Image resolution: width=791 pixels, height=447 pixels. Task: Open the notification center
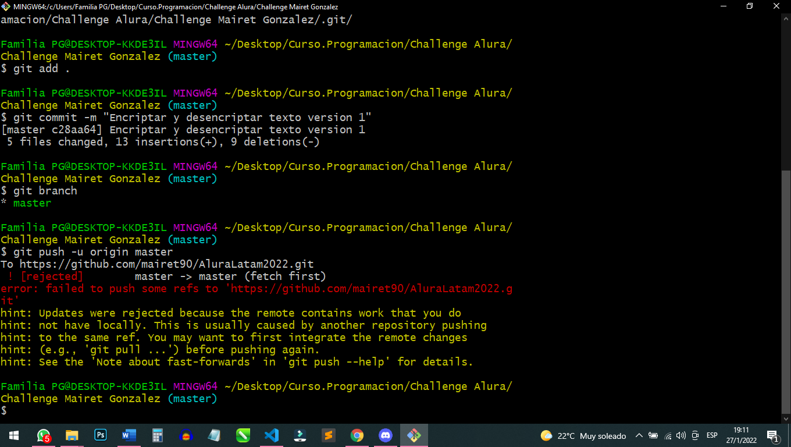click(774, 435)
